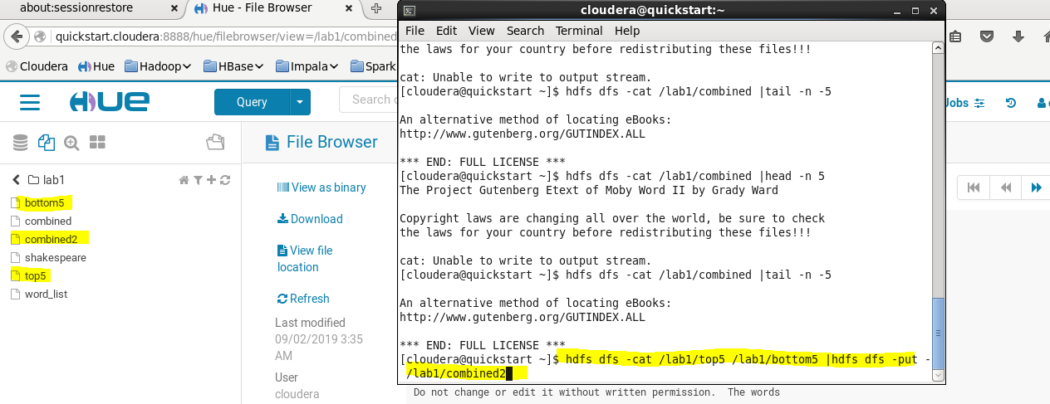
Task: Select the top5 file
Action: point(35,275)
